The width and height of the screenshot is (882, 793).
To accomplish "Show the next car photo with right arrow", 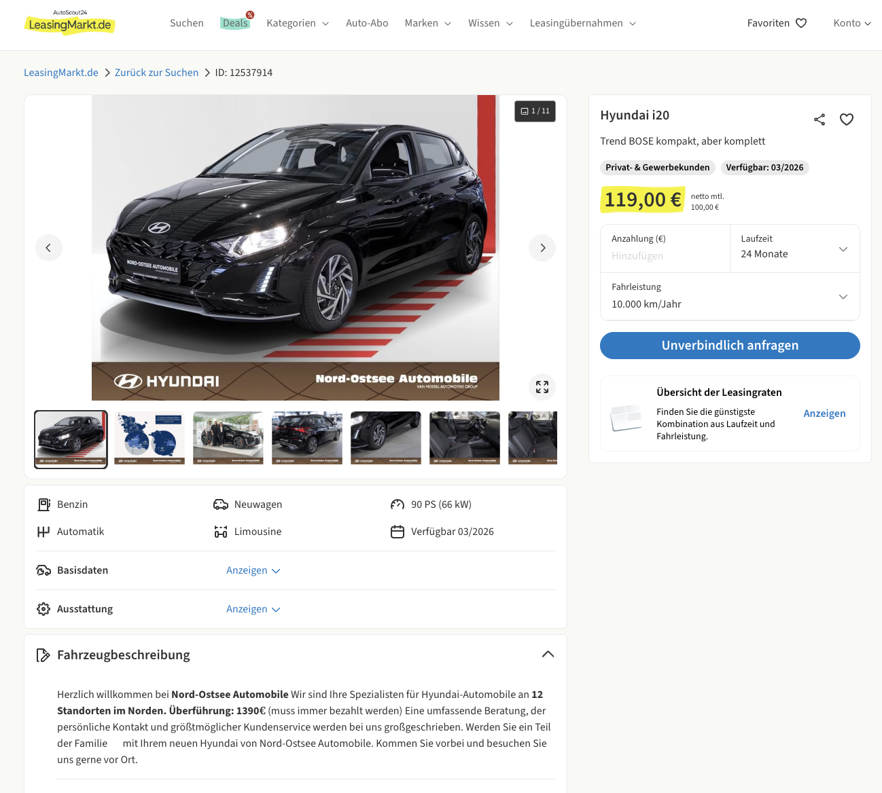I will 542,248.
